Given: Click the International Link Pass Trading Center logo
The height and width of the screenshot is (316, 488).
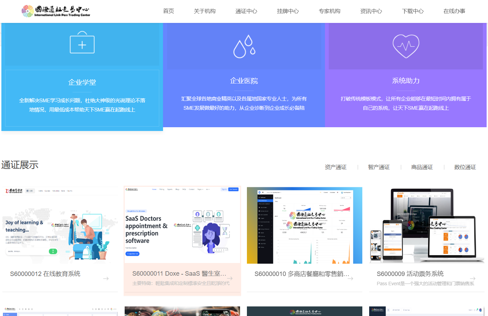Looking at the screenshot, I should (x=55, y=11).
